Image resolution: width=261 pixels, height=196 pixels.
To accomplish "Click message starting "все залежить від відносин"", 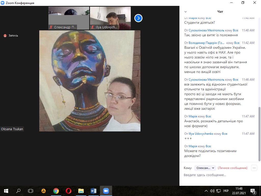I will pyautogui.click(x=216, y=96).
